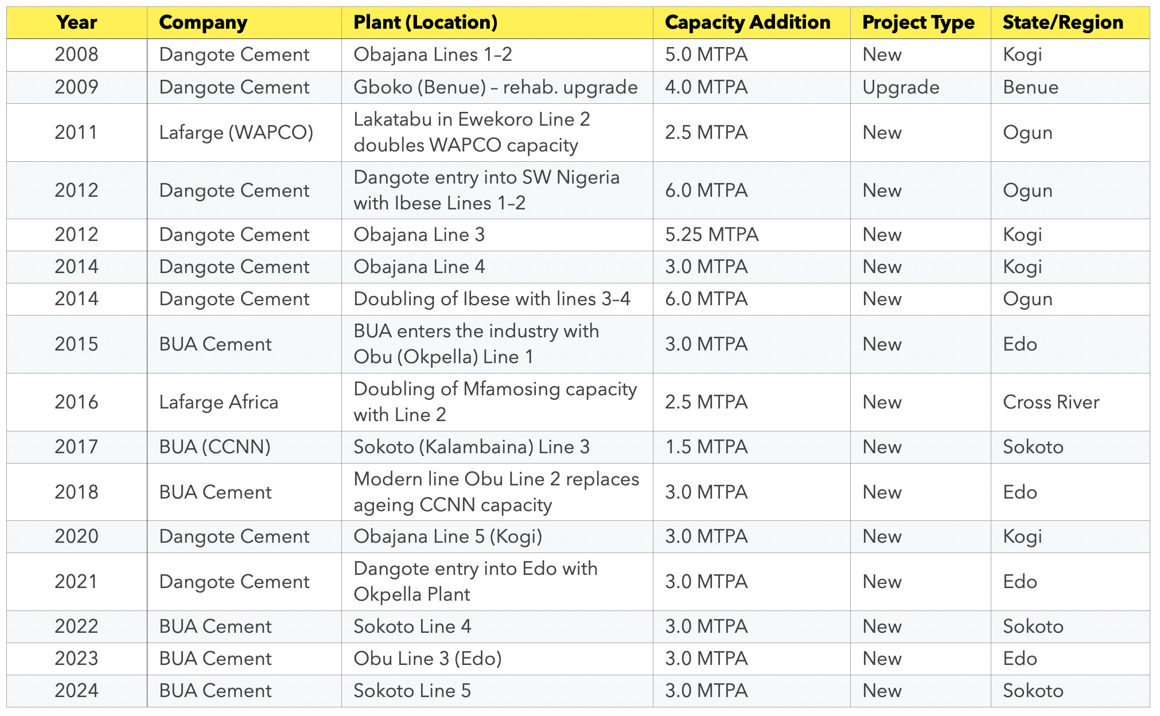The image size is (1160, 716).
Task: Click the Sokoto (Kalambaina) Line 3 cell
Action: (x=471, y=447)
